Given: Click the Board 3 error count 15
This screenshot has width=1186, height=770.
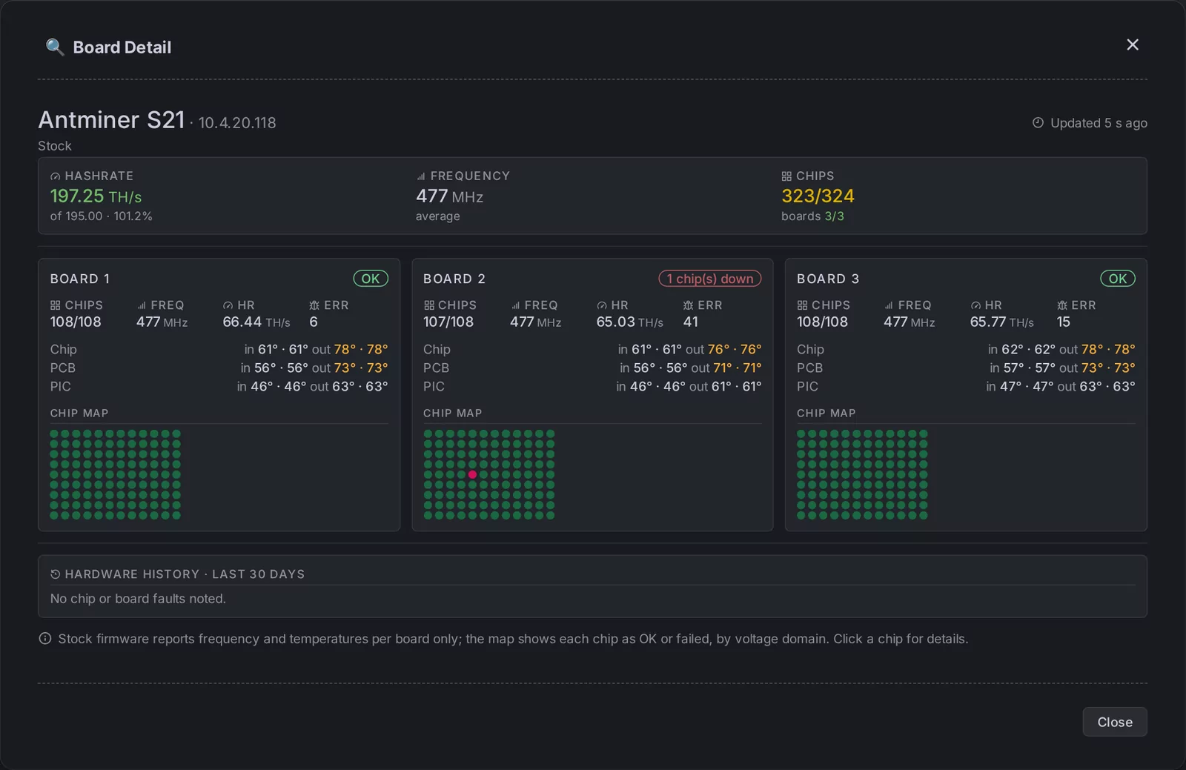Looking at the screenshot, I should tap(1064, 322).
